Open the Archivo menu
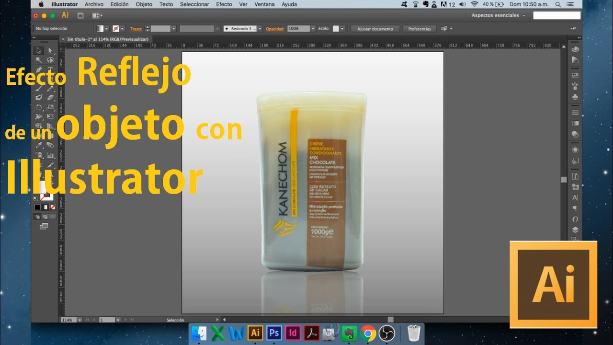This screenshot has width=613, height=345. [x=94, y=4]
